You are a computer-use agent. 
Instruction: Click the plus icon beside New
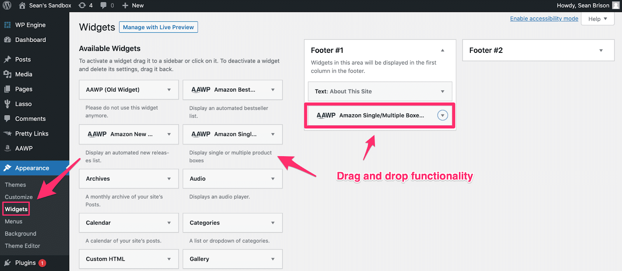(125, 5)
